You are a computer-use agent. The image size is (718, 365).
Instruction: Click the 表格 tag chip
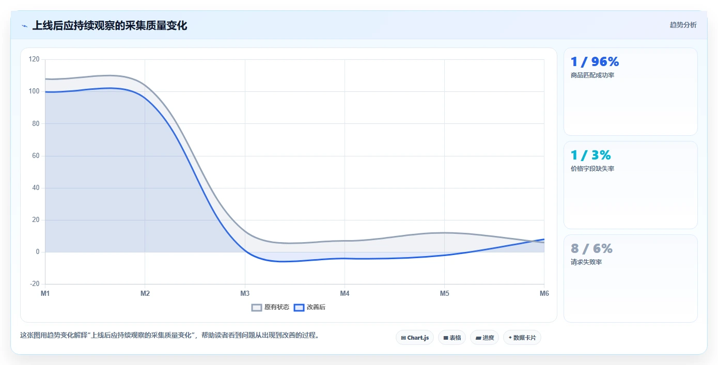452,338
